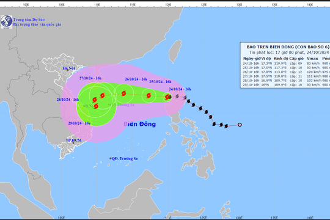The width and height of the screenshot is (330, 220).
Task: Click 'Khí tượng thuỷ văn quốc gia' text
Action: 37,24
